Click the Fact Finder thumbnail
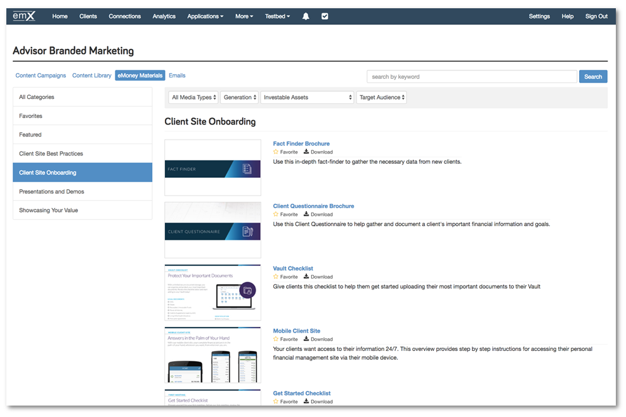Image resolution: width=626 pixels, height=417 pixels. (213, 168)
